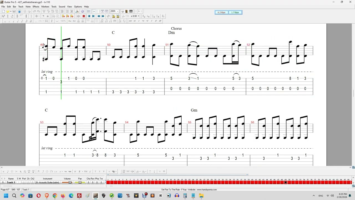Open the Sound menu
The height and width of the screenshot is (200, 355).
[x=62, y=7]
